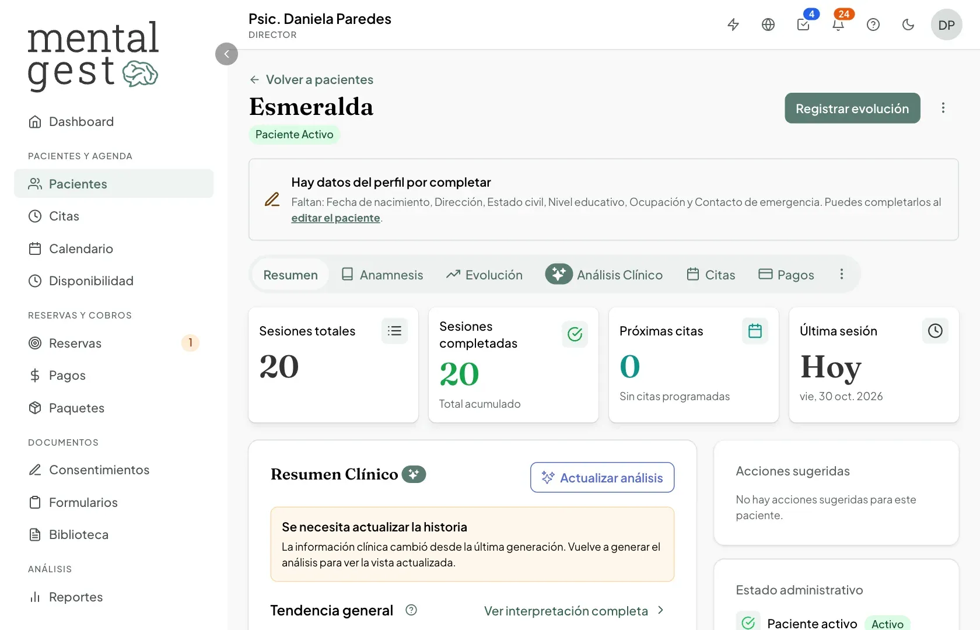Screen dimensions: 980x630
Task: Open Citas in the sidebar
Action: (114, 216)
